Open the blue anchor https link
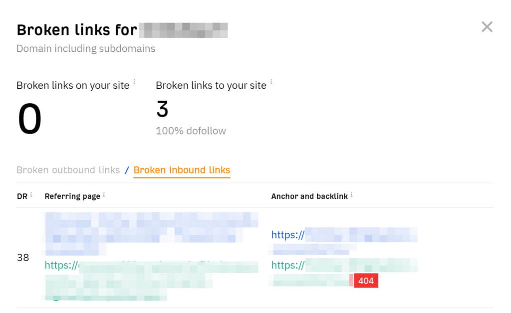 coord(288,235)
